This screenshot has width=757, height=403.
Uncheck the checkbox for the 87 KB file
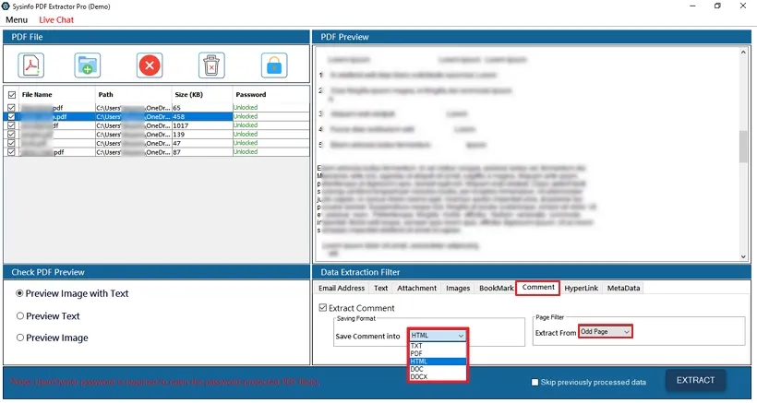tap(12, 152)
